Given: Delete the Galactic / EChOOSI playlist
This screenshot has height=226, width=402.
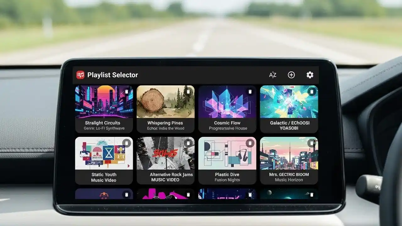Looking at the screenshot, I should 311,92.
